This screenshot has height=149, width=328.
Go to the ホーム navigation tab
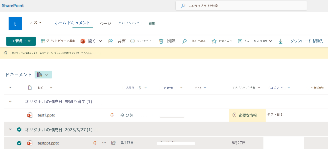coord(61,23)
